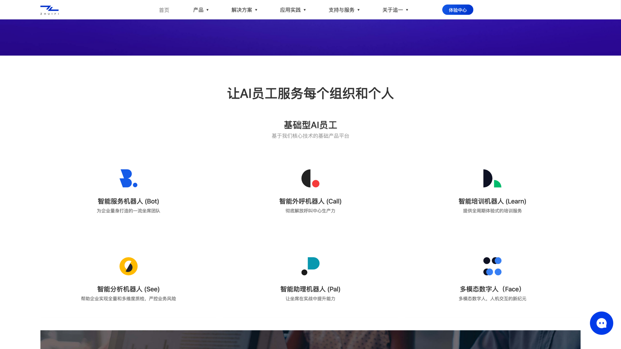Click the 体验中心 button
The image size is (621, 349).
pyautogui.click(x=458, y=10)
